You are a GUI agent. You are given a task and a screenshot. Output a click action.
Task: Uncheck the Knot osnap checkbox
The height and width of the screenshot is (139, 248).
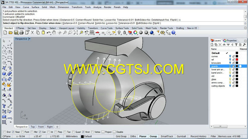click(x=83, y=132)
